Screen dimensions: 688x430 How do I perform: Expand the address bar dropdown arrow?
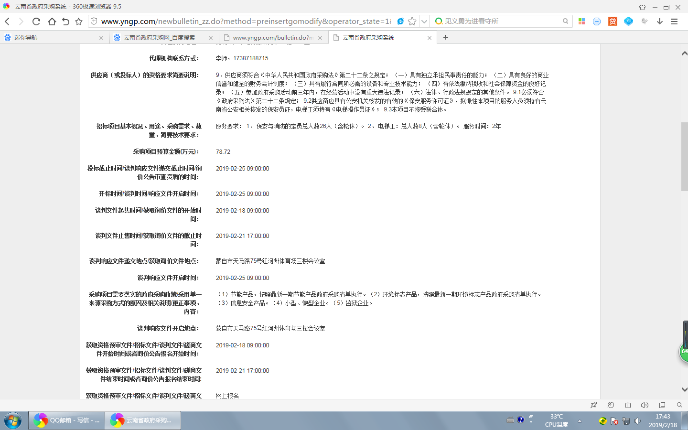[x=424, y=21]
